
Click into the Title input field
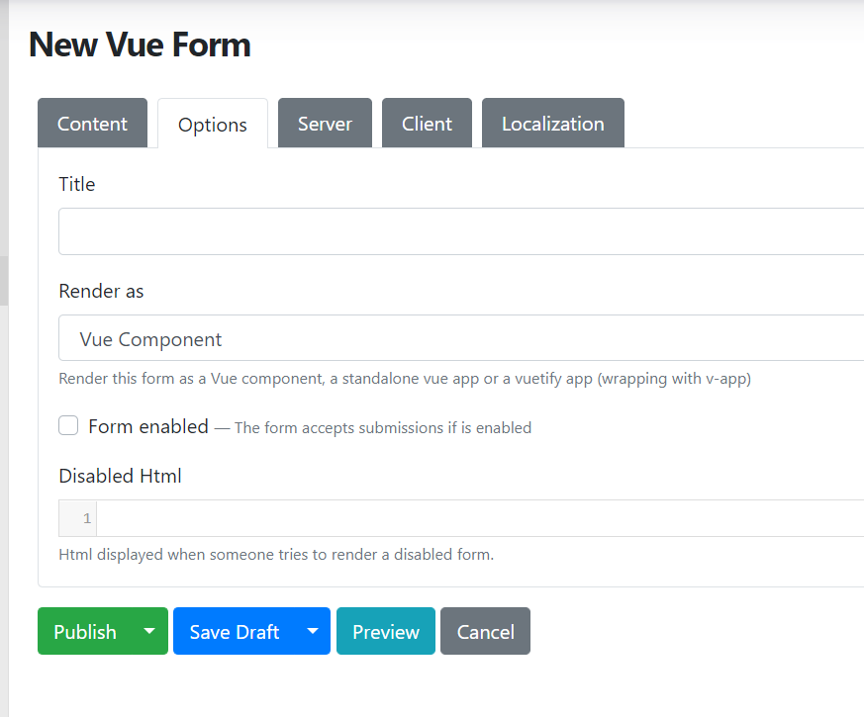coord(461,231)
